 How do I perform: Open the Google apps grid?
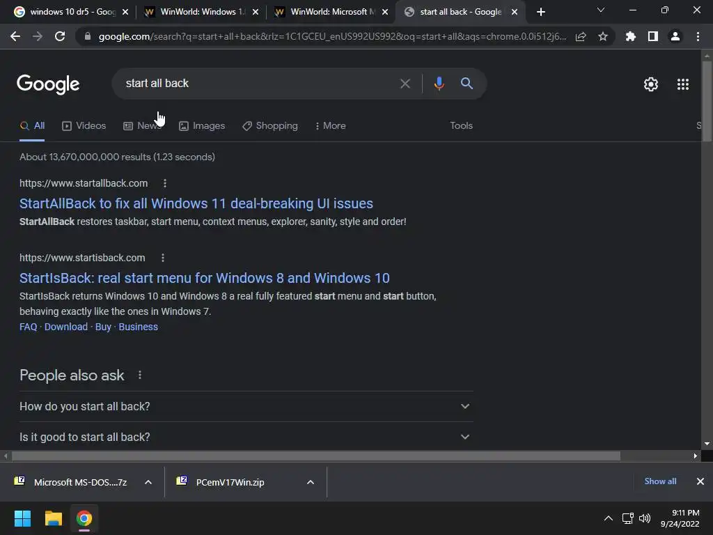click(x=683, y=84)
